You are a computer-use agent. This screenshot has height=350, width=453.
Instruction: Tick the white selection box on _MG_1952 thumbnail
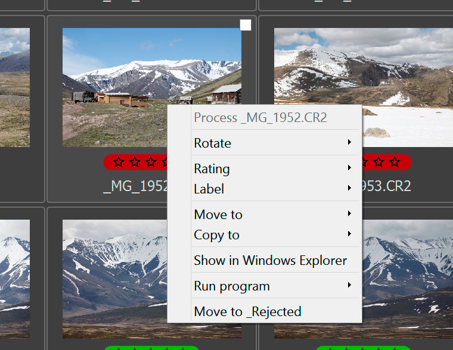click(246, 24)
